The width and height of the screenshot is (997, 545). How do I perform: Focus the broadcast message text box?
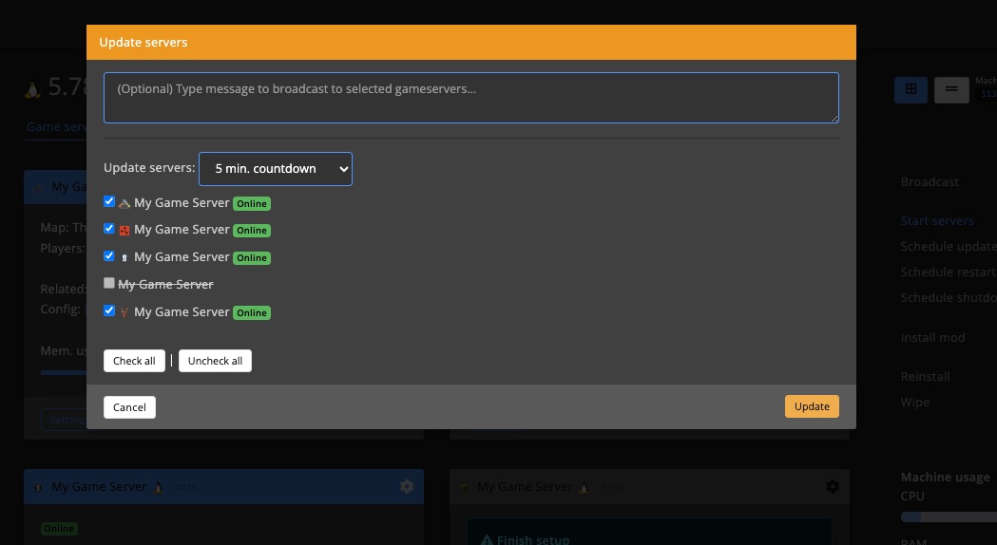(x=471, y=98)
